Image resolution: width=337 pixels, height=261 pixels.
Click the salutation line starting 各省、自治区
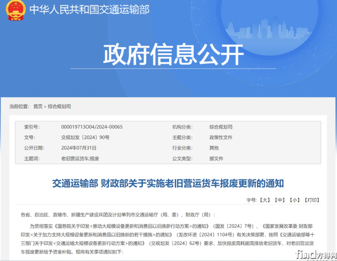(118, 215)
